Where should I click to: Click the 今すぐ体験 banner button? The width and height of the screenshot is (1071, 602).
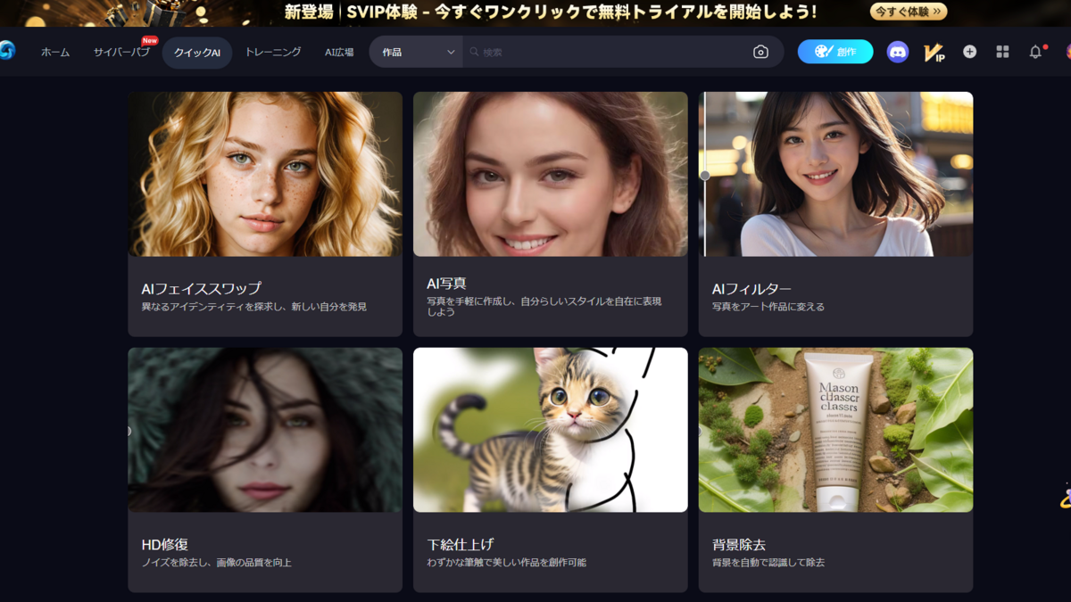click(909, 12)
